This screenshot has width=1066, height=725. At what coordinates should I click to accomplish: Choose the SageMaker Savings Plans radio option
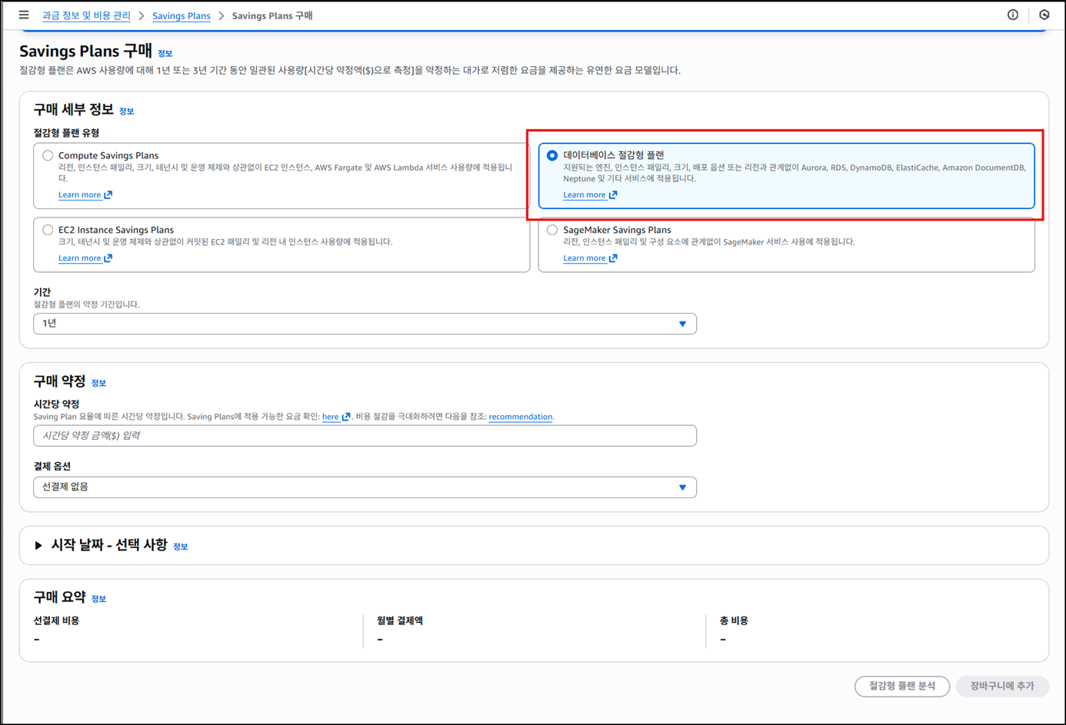tap(552, 230)
